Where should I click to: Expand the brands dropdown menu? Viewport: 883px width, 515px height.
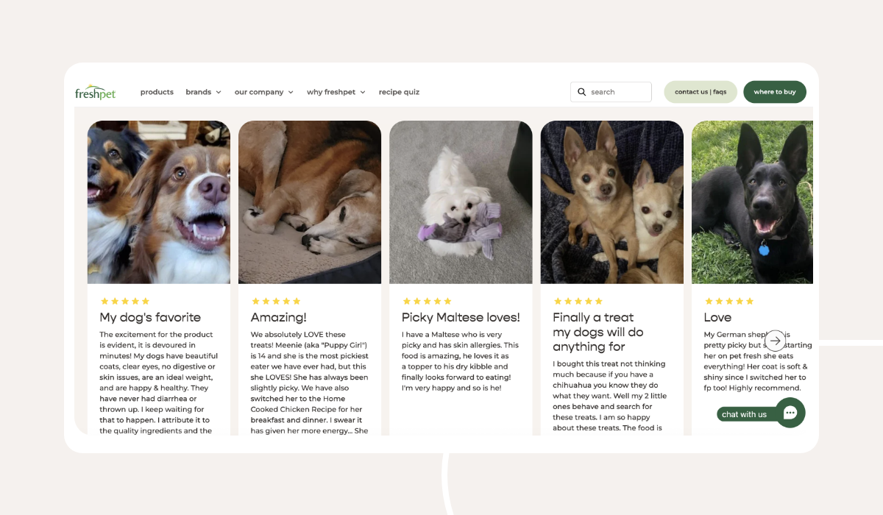pos(203,92)
